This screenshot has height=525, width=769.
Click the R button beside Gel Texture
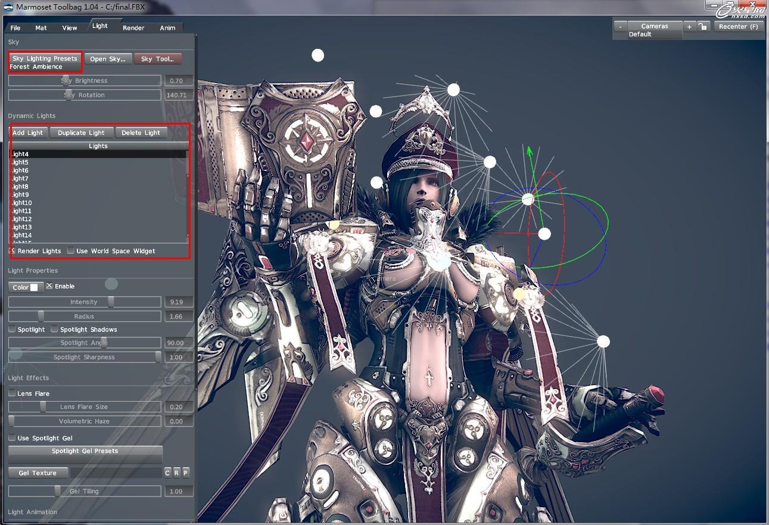(x=176, y=473)
